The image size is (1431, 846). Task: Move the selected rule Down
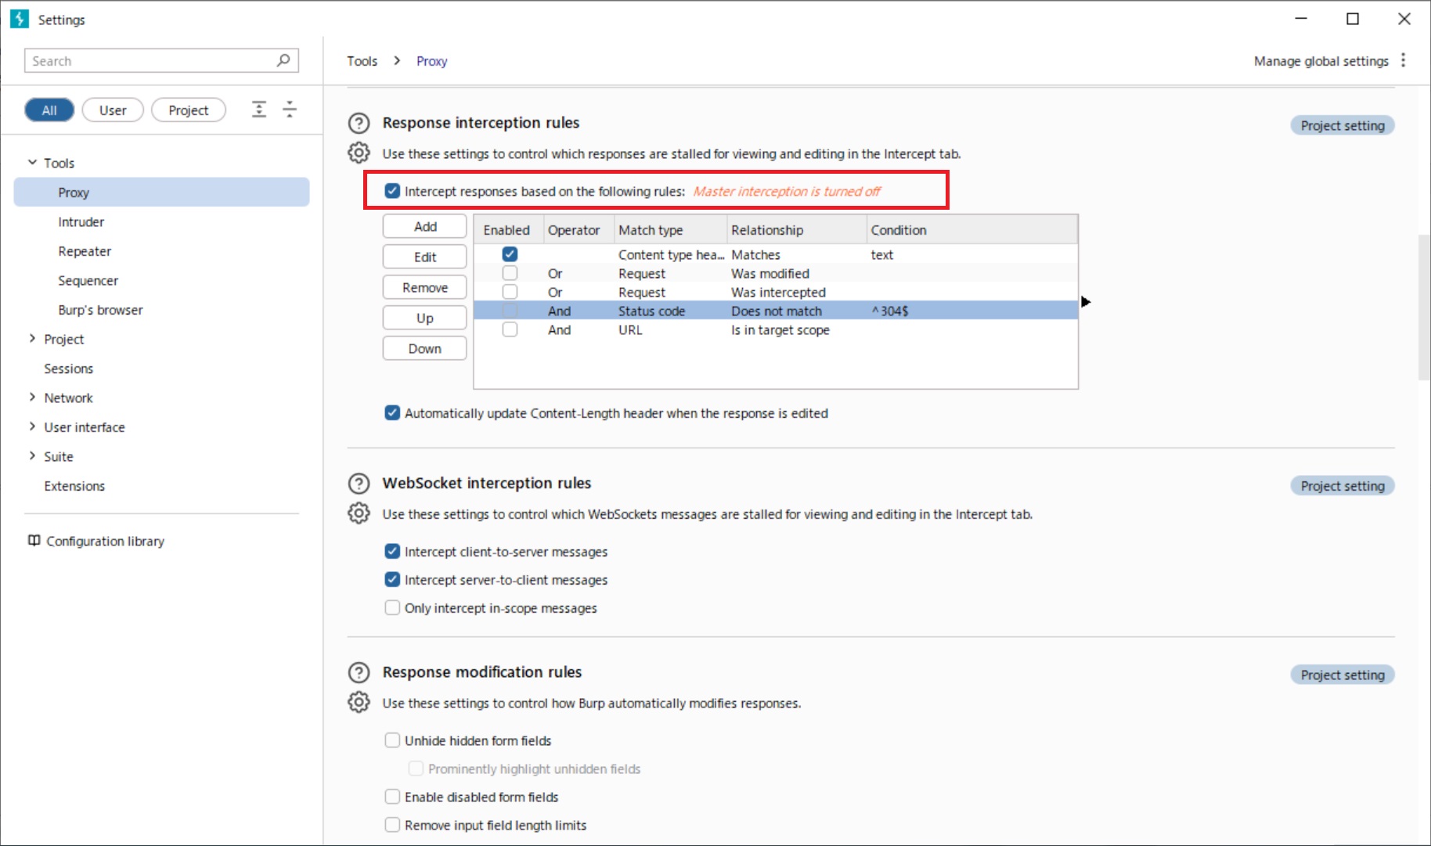click(425, 348)
